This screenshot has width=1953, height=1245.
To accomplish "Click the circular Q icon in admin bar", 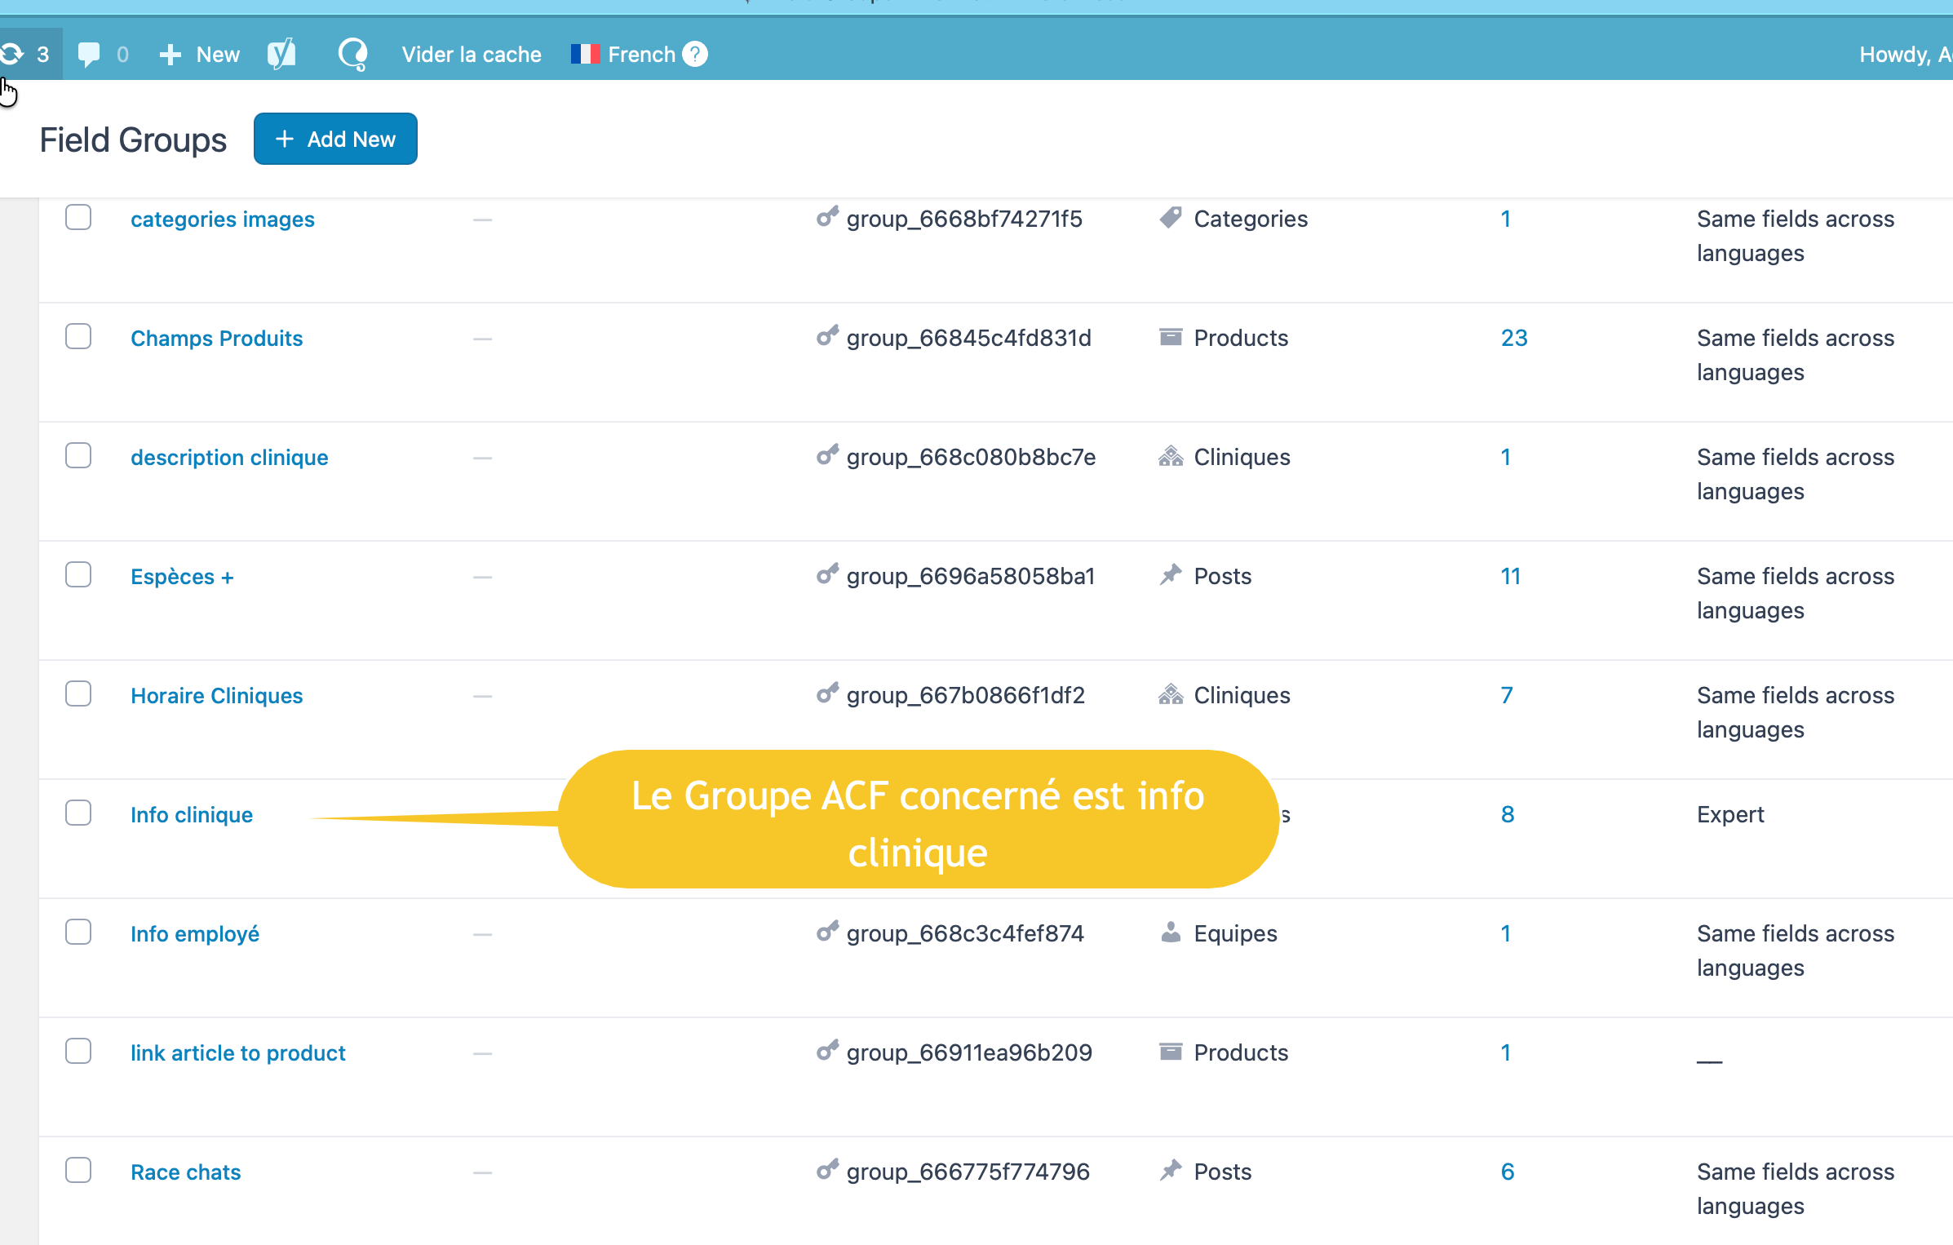I will pos(352,55).
